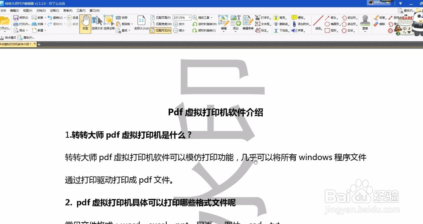Open the 编辑(E) menu

[x=14, y=11]
